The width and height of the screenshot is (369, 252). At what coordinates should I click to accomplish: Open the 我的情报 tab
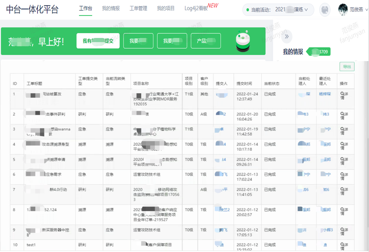coord(111,9)
